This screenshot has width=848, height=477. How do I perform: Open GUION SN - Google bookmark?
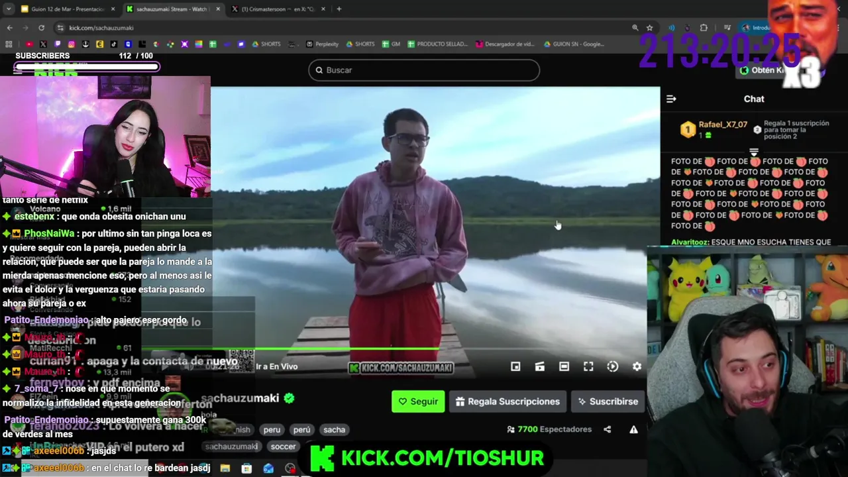click(574, 44)
